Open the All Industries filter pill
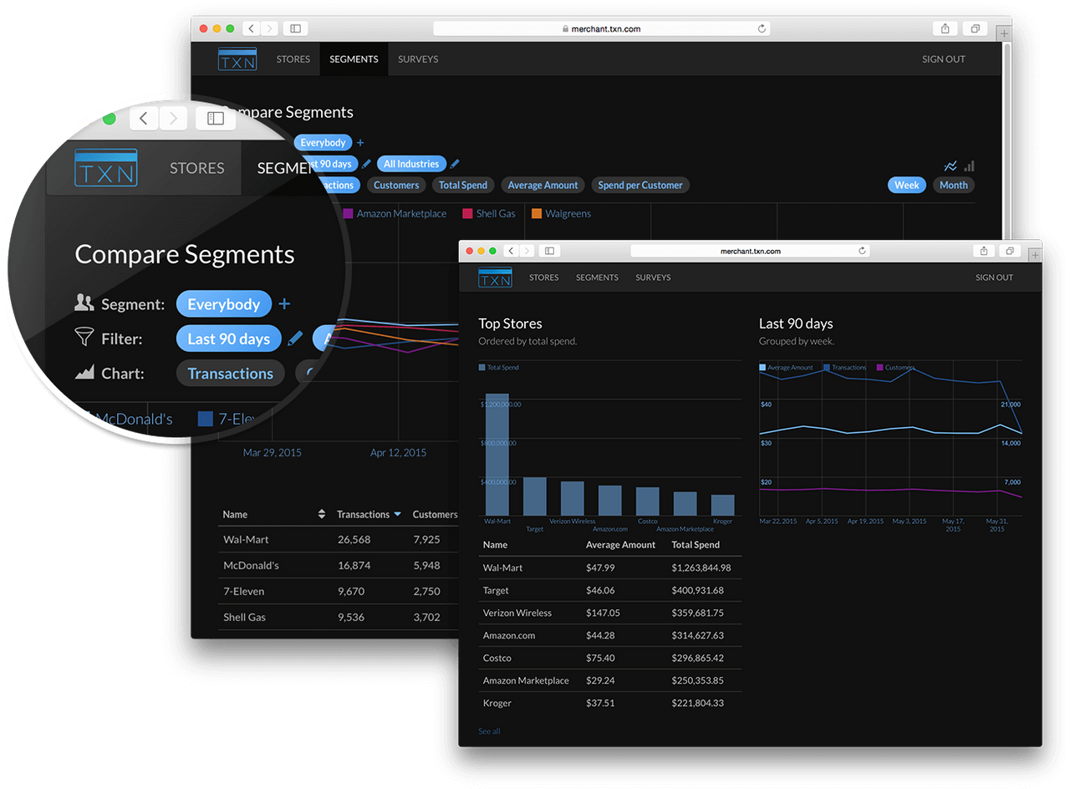Viewport: 1070px width, 789px height. [x=411, y=164]
